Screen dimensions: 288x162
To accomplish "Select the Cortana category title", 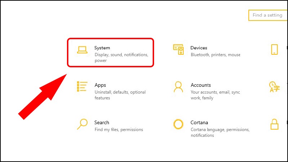I will pyautogui.click(x=199, y=123).
